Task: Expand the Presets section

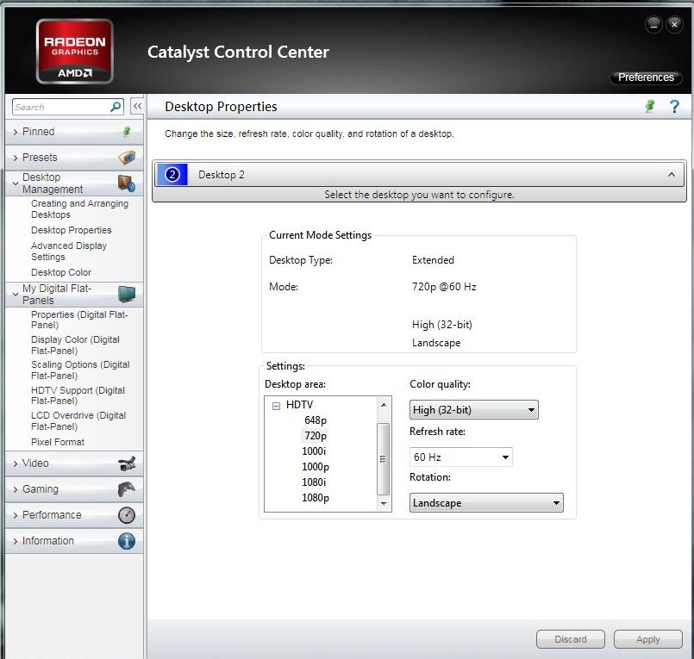Action: tap(16, 158)
